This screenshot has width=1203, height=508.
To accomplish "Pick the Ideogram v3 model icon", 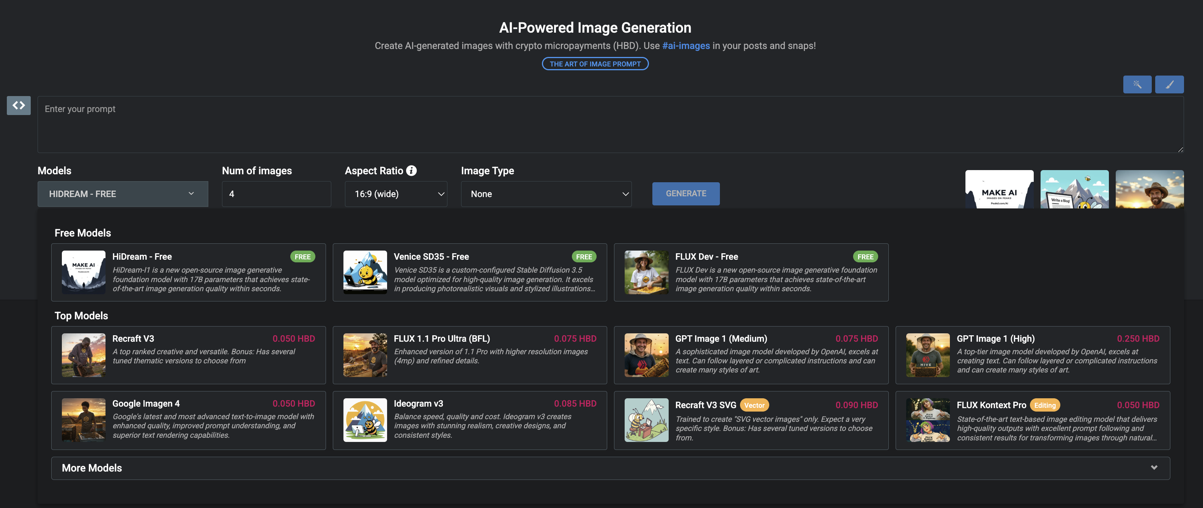I will (365, 420).
